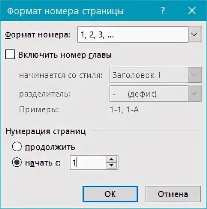The width and height of the screenshot is (207, 209).
Task: Decrease the start value with down arrow
Action: (111, 166)
